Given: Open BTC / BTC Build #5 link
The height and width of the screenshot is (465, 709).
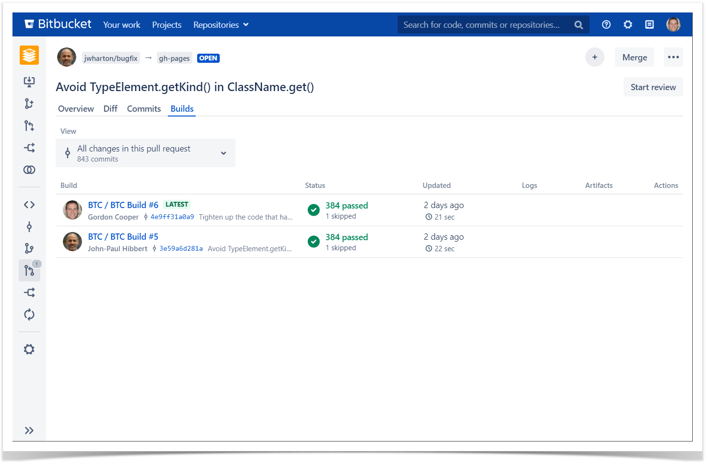Looking at the screenshot, I should coord(123,236).
